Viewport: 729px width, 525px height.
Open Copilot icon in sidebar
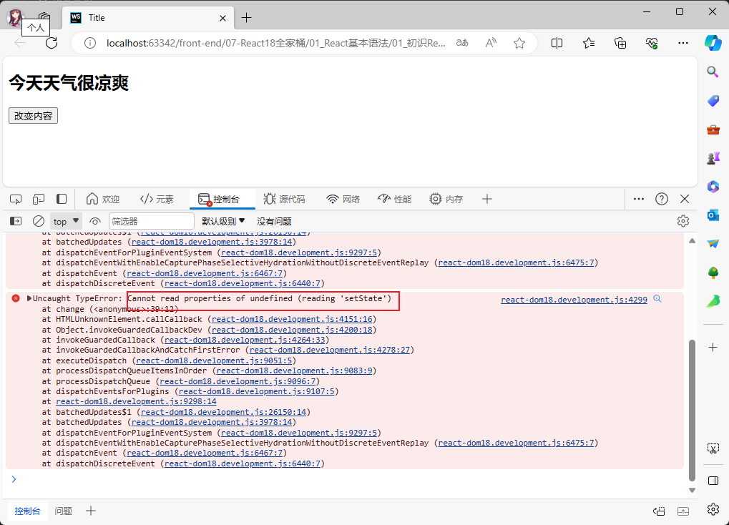[x=713, y=41]
